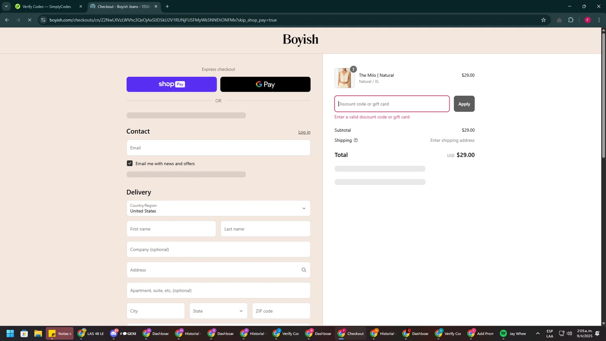
Task: Stop loading the page
Action: (x=29, y=20)
